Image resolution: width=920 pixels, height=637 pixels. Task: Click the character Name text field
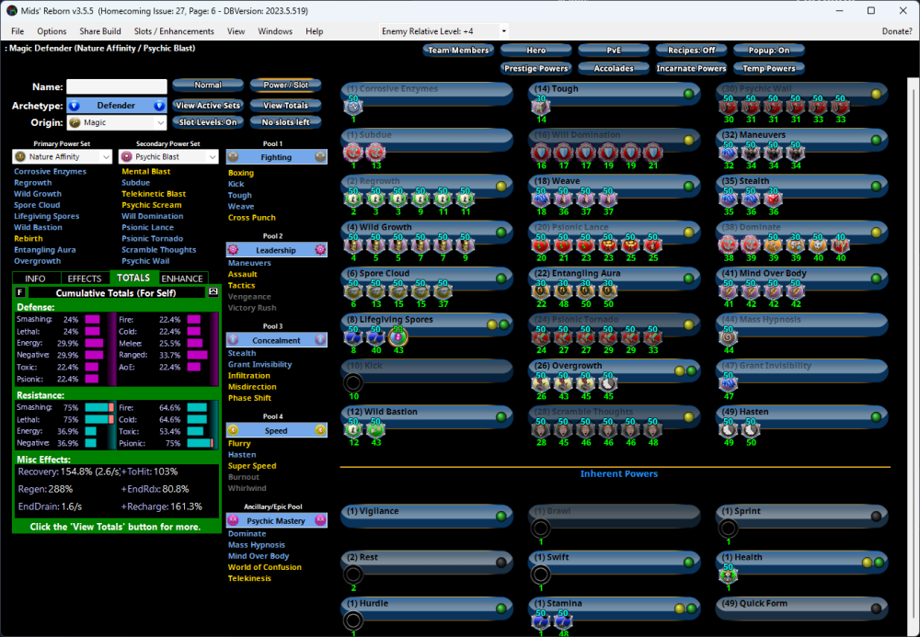coord(116,86)
